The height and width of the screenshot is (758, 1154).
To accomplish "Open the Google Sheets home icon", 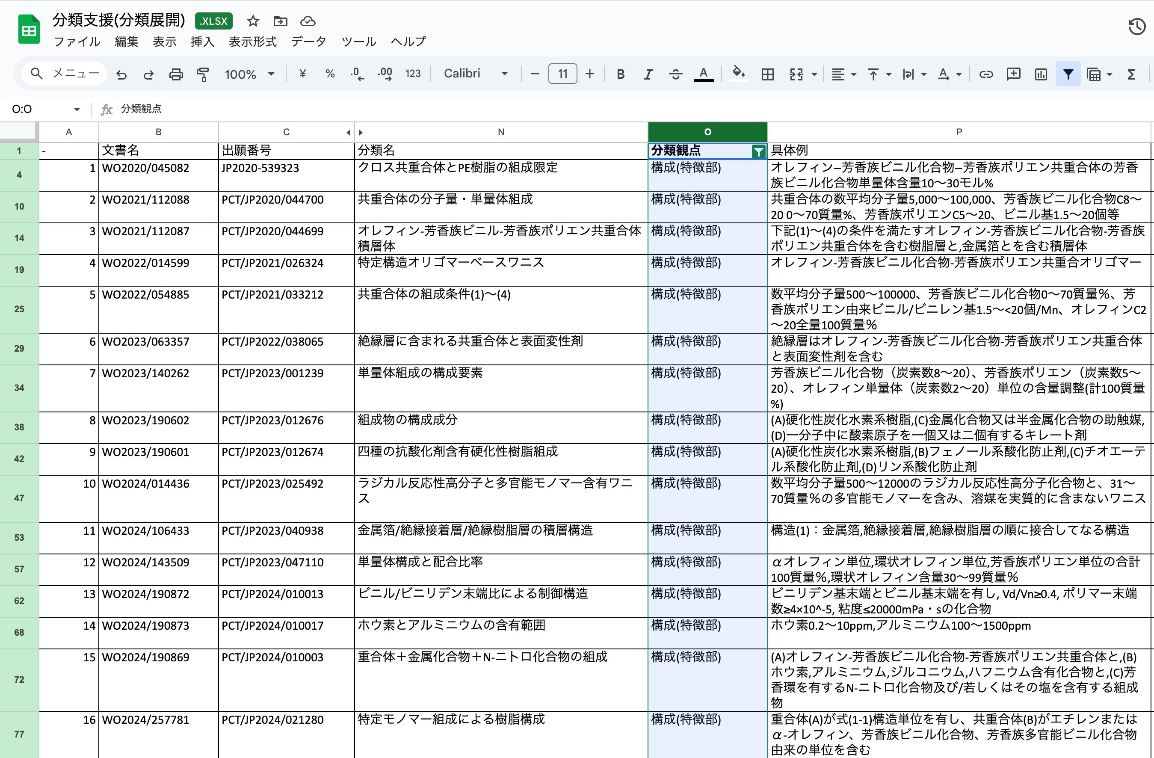I will [x=29, y=29].
